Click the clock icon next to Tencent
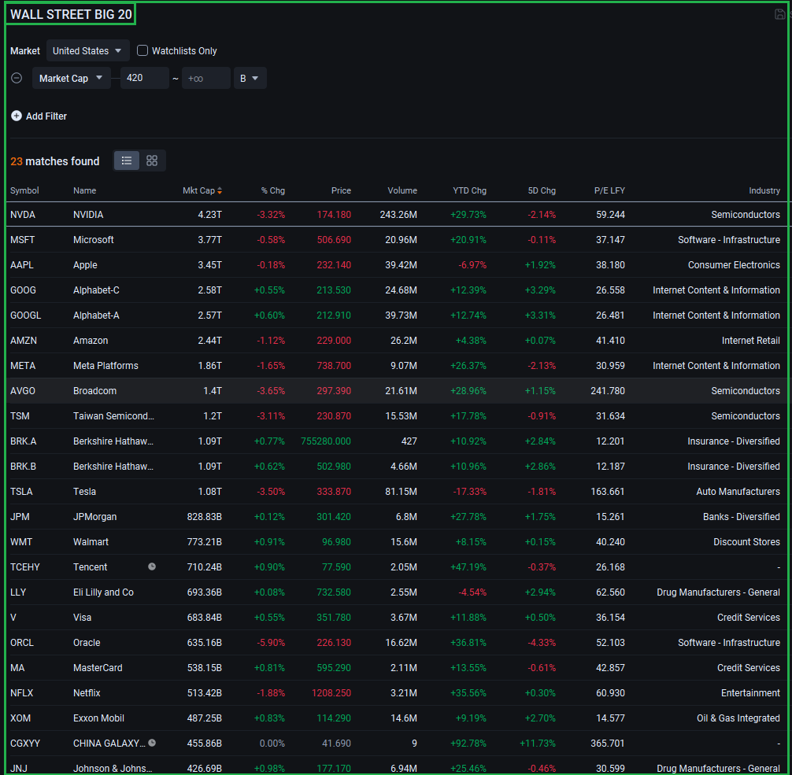 click(x=152, y=566)
